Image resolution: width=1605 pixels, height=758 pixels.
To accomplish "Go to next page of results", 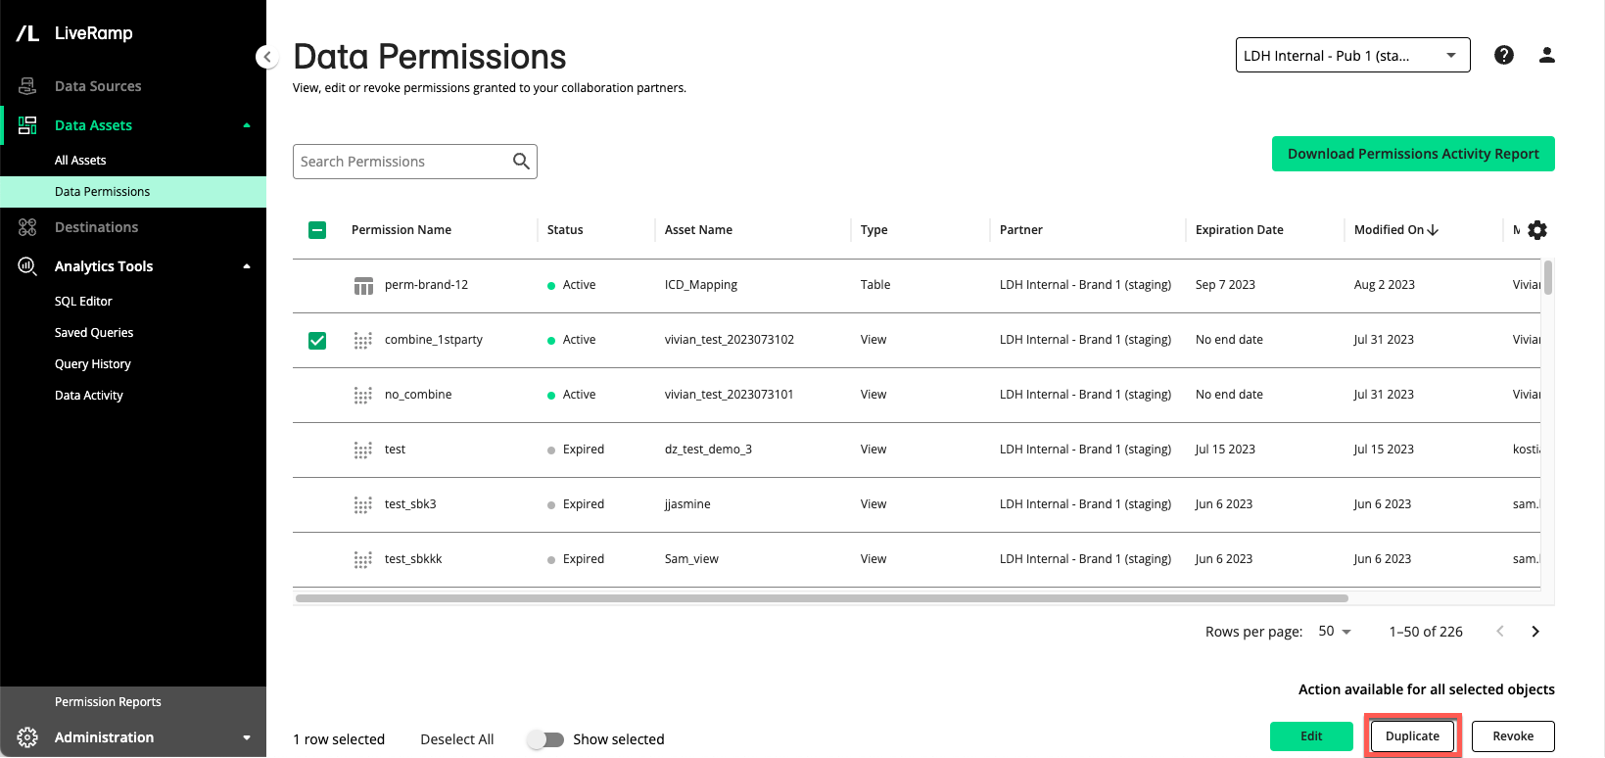I will click(1535, 632).
